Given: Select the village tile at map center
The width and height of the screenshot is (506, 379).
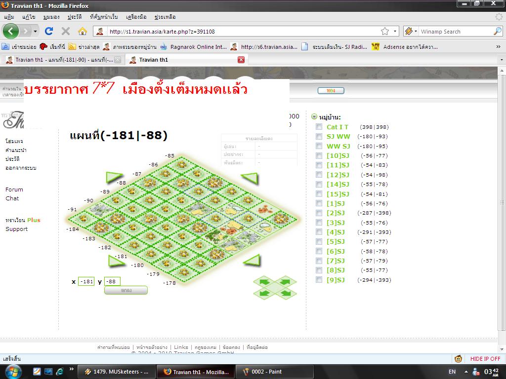Looking at the screenshot, I should pyautogui.click(x=182, y=220).
